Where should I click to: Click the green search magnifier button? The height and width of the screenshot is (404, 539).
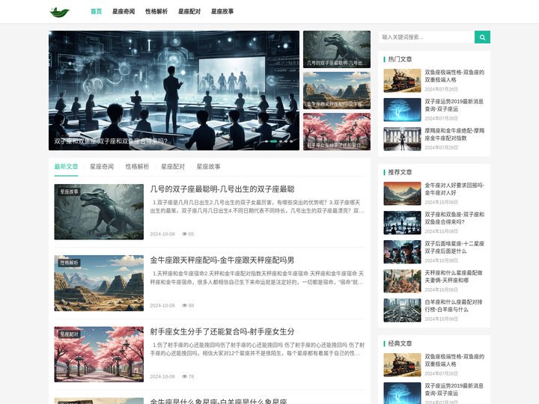482,37
